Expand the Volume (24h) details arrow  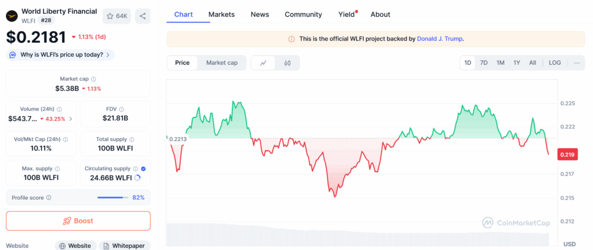point(70,119)
